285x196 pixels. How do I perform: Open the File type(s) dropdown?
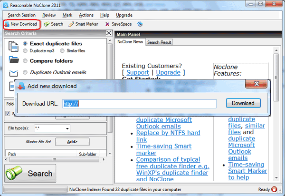pos(67,128)
